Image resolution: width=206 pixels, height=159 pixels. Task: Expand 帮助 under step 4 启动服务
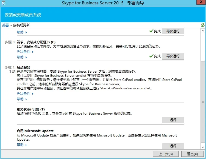[x=22, y=99]
